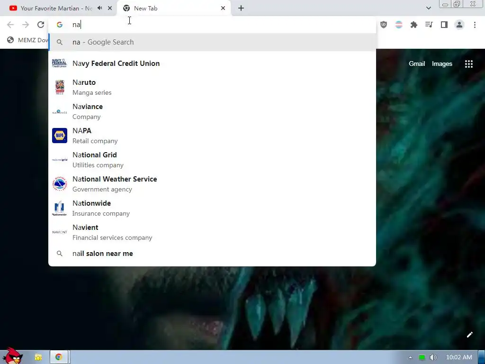Select 'na - Google Search' suggestion
This screenshot has height=364, width=485.
coord(212,42)
